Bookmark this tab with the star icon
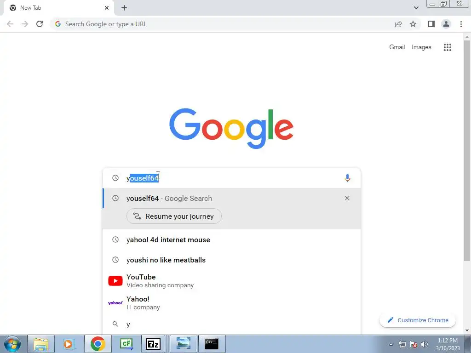471x353 pixels. click(413, 24)
